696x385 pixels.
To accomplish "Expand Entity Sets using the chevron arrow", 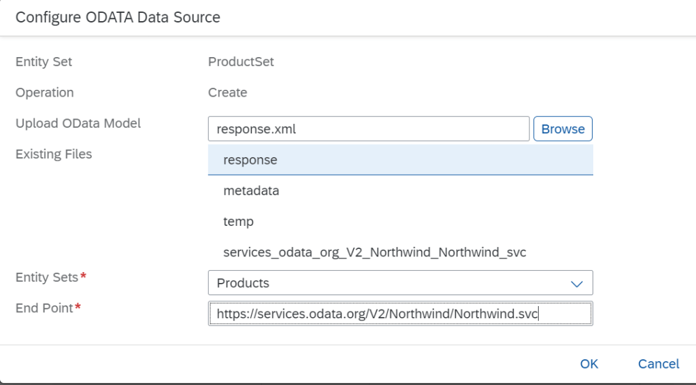I will (x=576, y=283).
